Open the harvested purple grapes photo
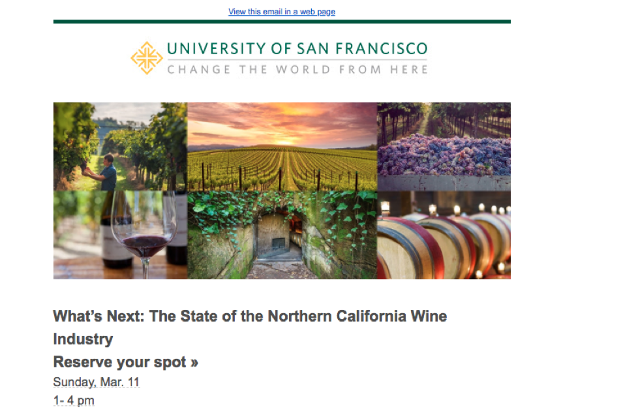The width and height of the screenshot is (636, 413). click(x=444, y=146)
